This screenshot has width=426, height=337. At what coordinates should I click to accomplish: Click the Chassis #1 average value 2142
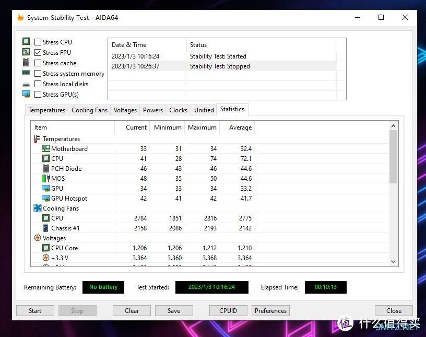[x=245, y=228]
